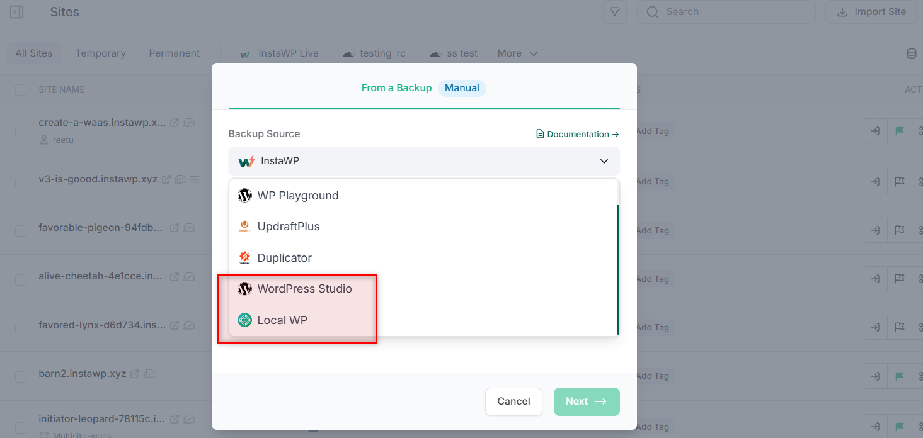
Task: Add Tag to barn2 row
Action: pyautogui.click(x=652, y=376)
